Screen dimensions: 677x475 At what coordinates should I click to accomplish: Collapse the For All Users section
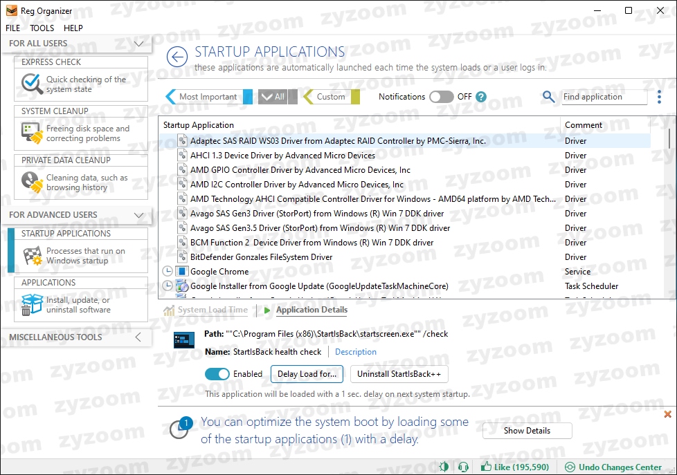[138, 44]
